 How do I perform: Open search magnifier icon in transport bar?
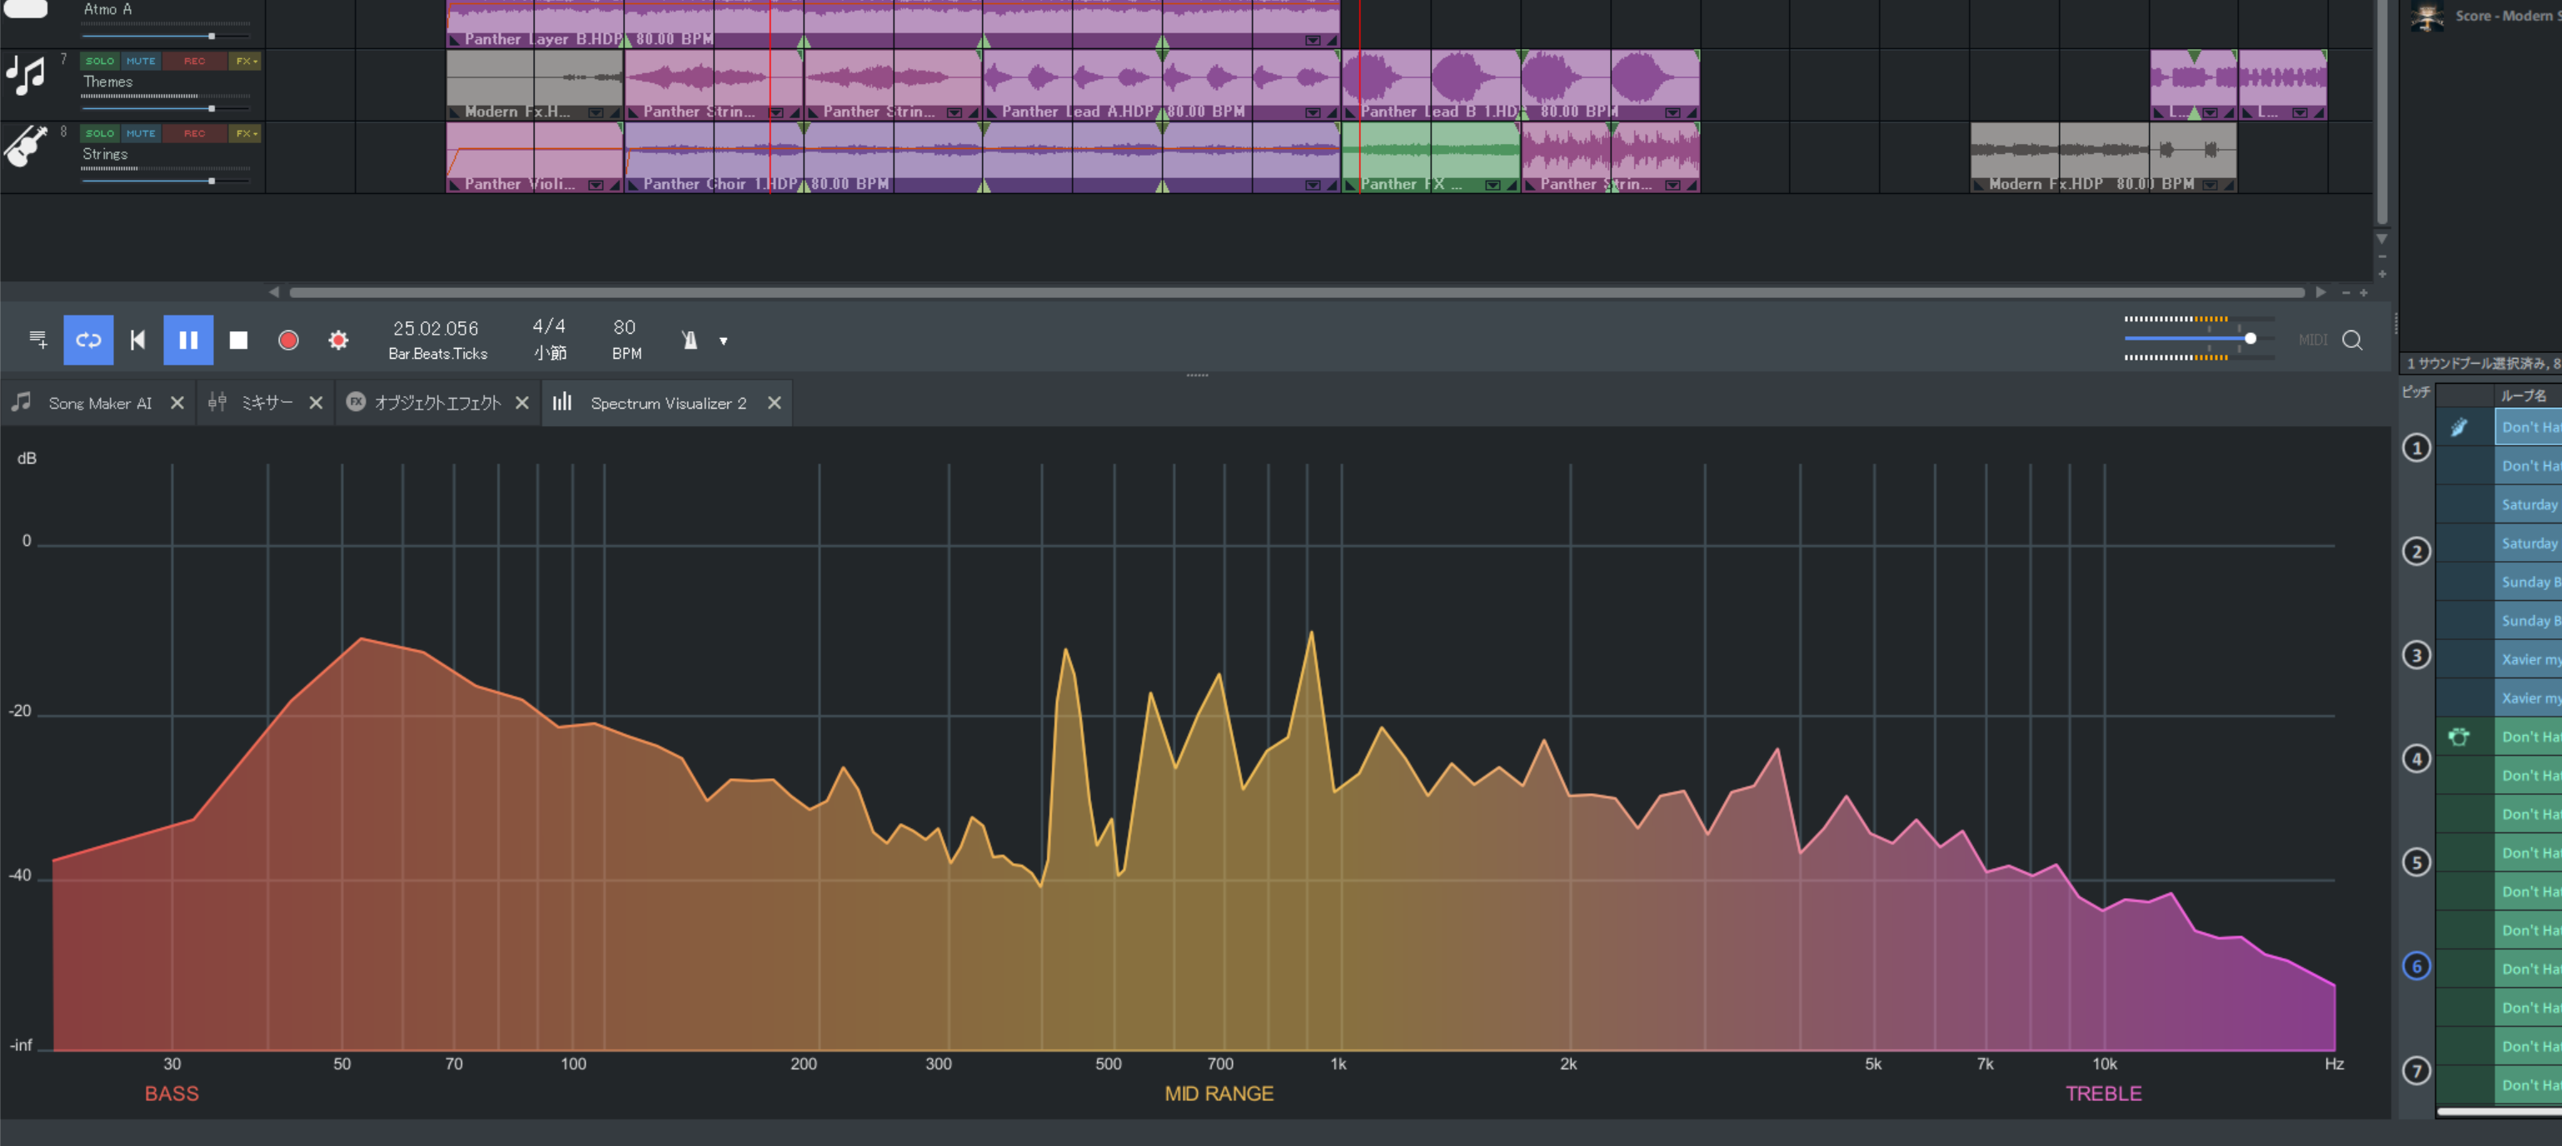point(2352,340)
